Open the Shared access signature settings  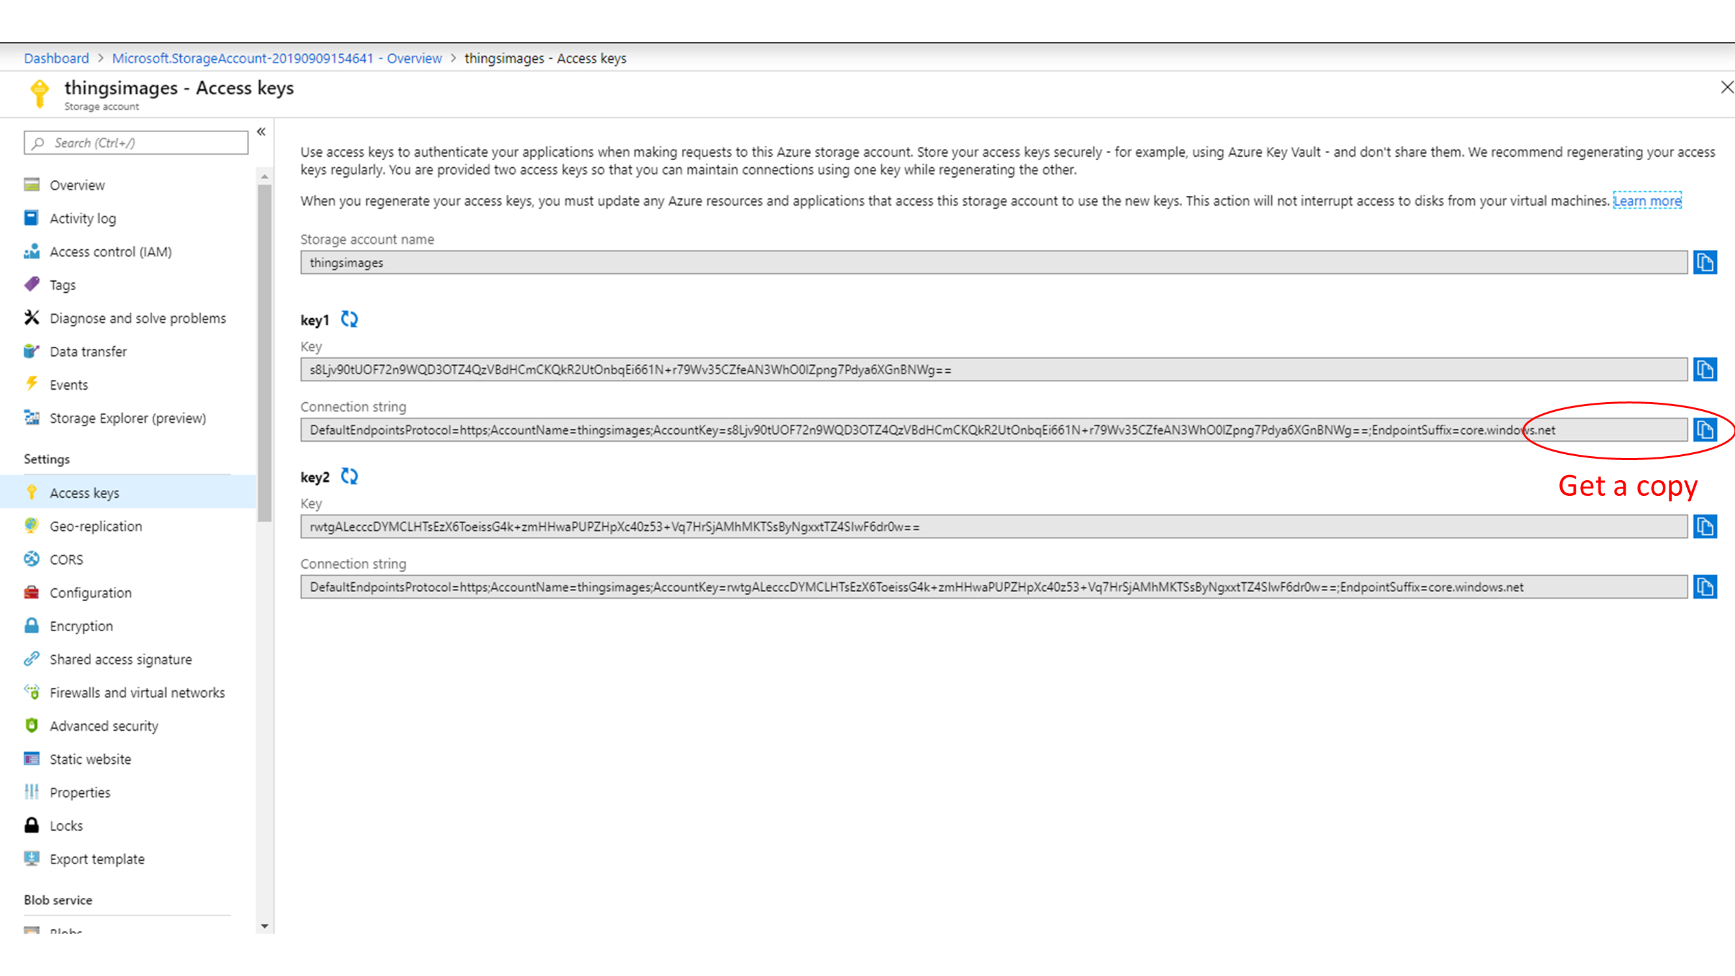[x=120, y=658]
